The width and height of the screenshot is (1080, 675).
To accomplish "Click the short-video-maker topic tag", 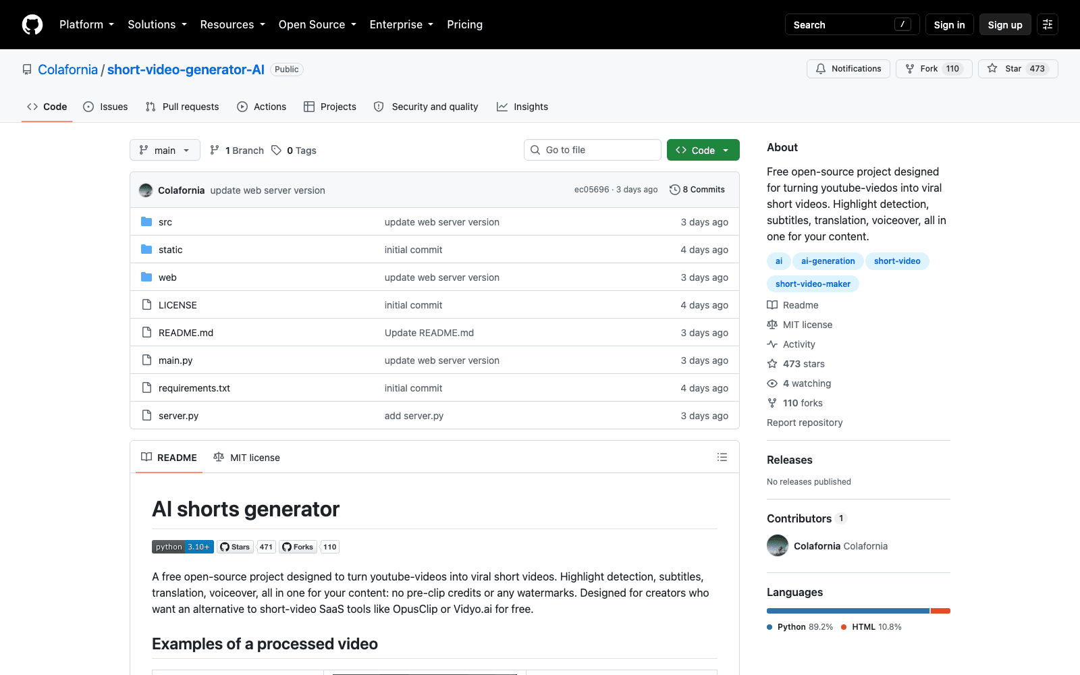I will (x=813, y=283).
